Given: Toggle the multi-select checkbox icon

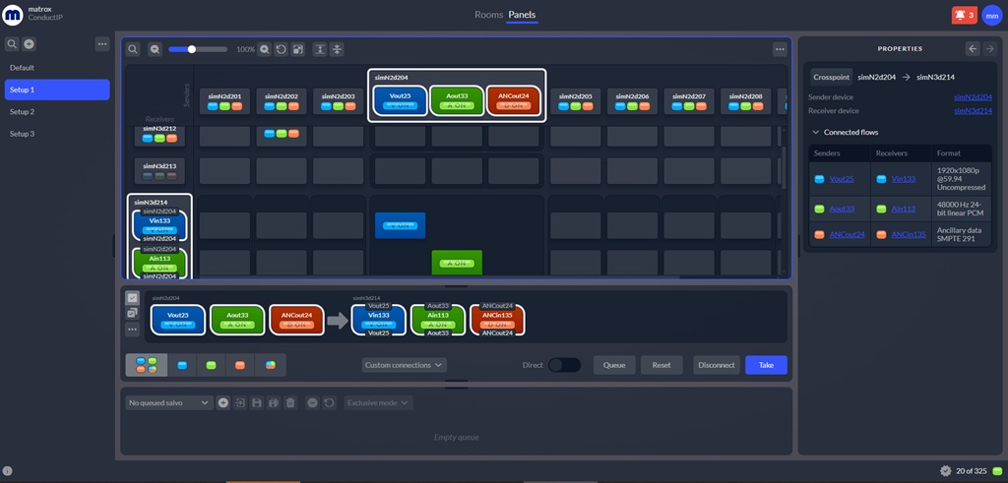Looking at the screenshot, I should (x=133, y=313).
